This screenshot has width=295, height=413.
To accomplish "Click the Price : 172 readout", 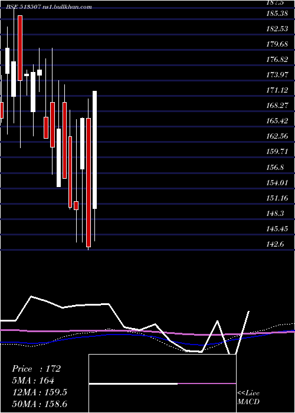I will click(x=37, y=369).
